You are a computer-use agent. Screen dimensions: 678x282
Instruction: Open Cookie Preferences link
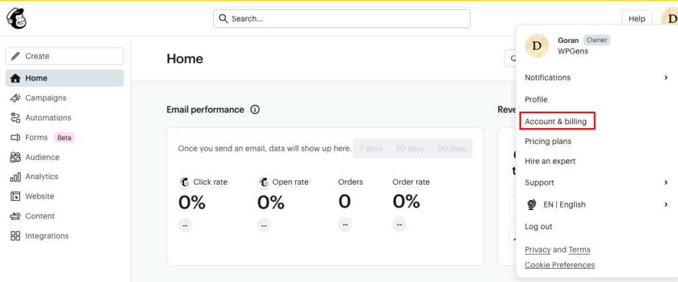[559, 265]
